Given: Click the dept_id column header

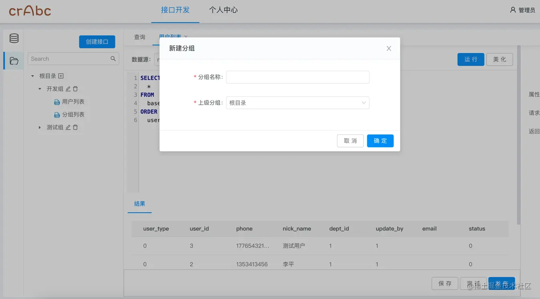Looking at the screenshot, I should point(339,229).
